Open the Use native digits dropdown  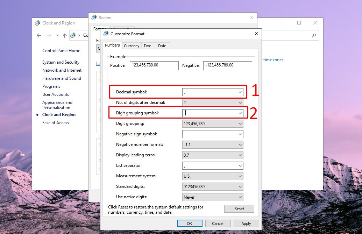click(x=240, y=197)
